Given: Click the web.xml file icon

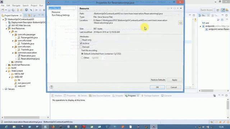Looking at the screenshot, I should 16,86.
